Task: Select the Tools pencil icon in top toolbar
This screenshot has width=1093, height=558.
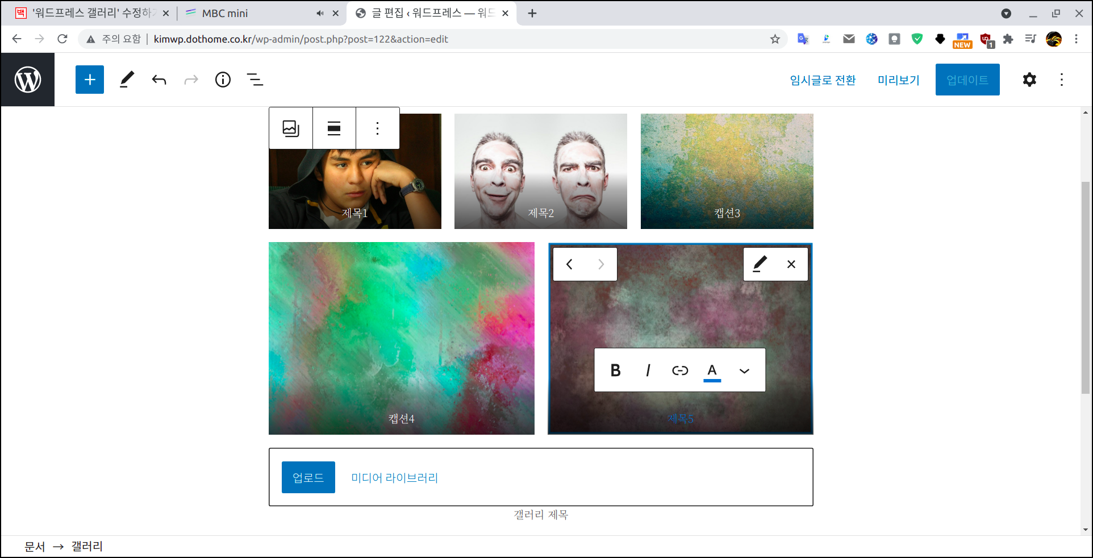Action: coord(127,80)
